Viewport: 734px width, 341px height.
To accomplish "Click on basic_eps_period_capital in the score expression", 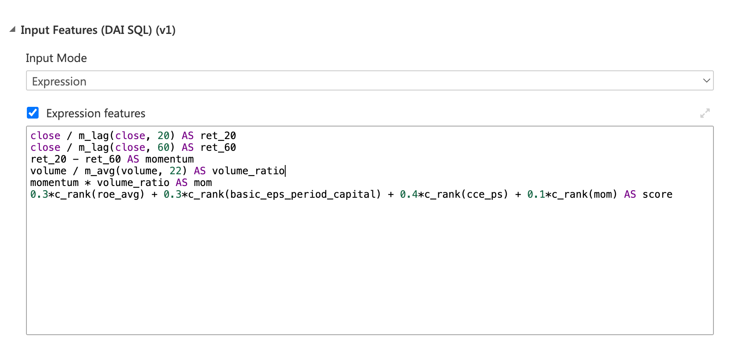I will (x=303, y=194).
